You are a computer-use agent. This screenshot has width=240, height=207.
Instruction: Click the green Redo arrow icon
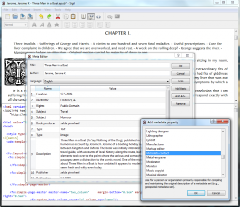point(49,17)
